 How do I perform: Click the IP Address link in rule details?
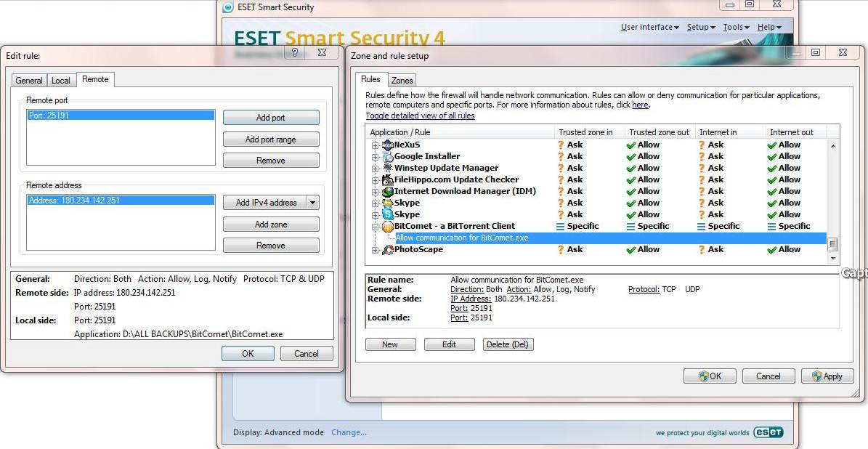[x=471, y=299]
